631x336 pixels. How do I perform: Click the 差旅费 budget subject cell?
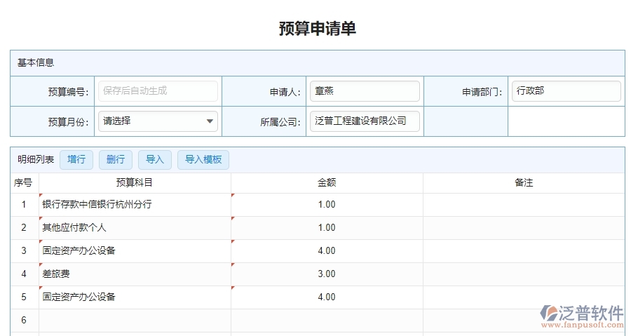click(x=135, y=274)
